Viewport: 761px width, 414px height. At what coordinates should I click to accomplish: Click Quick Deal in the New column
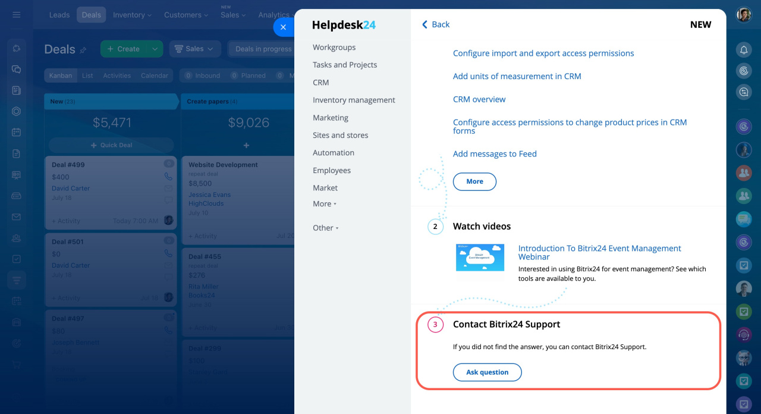coord(111,145)
